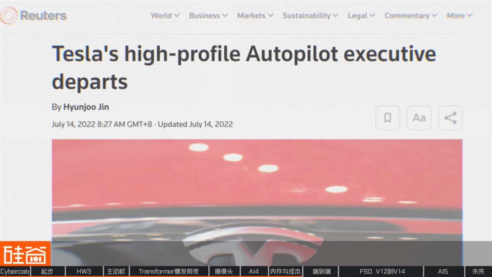Select the AI4 chapter marker
492x277 pixels.
click(x=254, y=272)
